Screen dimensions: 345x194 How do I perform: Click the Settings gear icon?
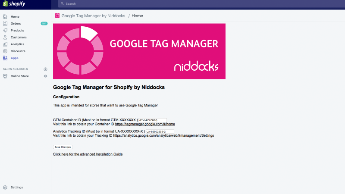5,188
